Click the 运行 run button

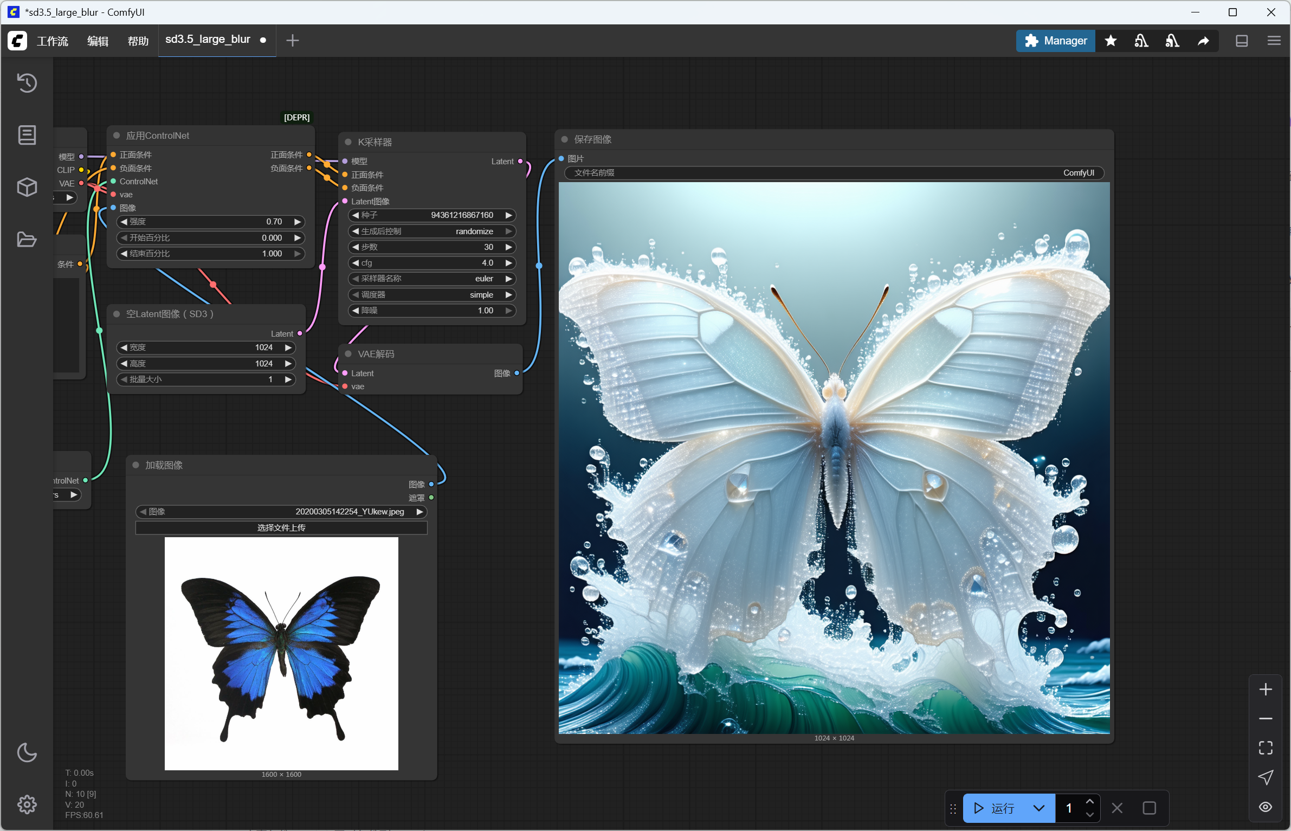click(995, 808)
